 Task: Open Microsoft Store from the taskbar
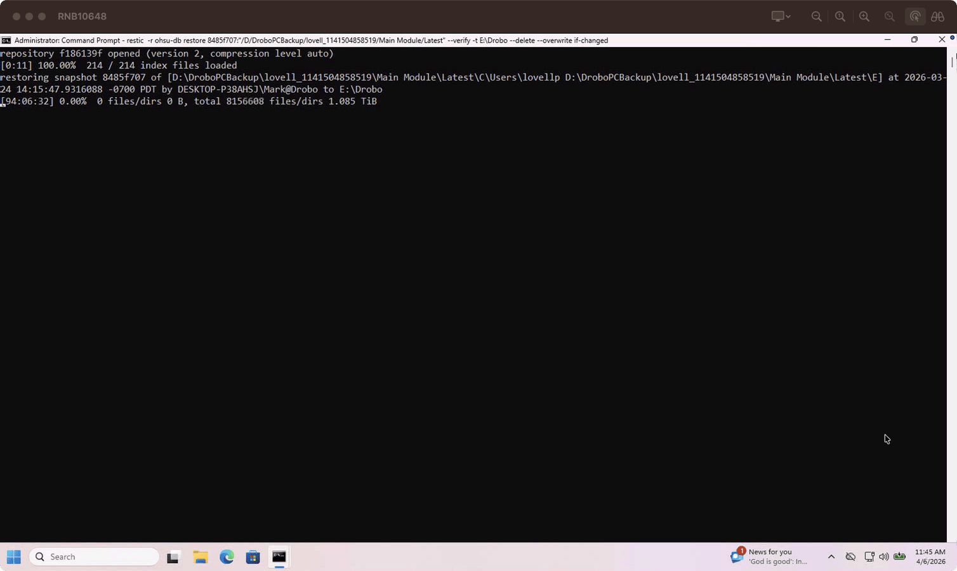(x=253, y=557)
